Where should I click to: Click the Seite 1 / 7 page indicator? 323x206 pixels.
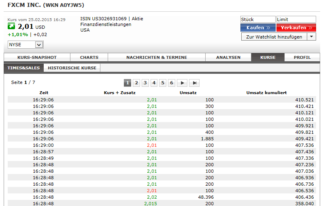23,82
